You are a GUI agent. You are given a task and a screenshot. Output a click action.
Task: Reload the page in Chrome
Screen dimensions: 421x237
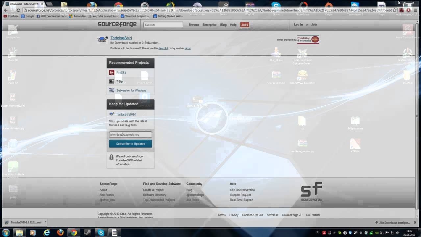[18, 10]
